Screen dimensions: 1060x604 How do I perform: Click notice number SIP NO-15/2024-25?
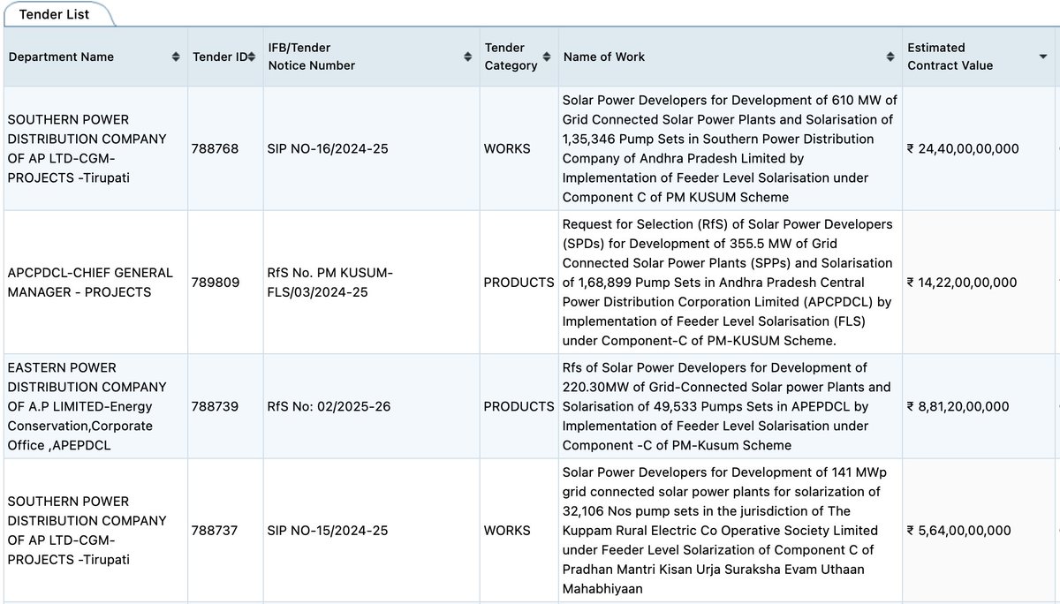pos(328,531)
